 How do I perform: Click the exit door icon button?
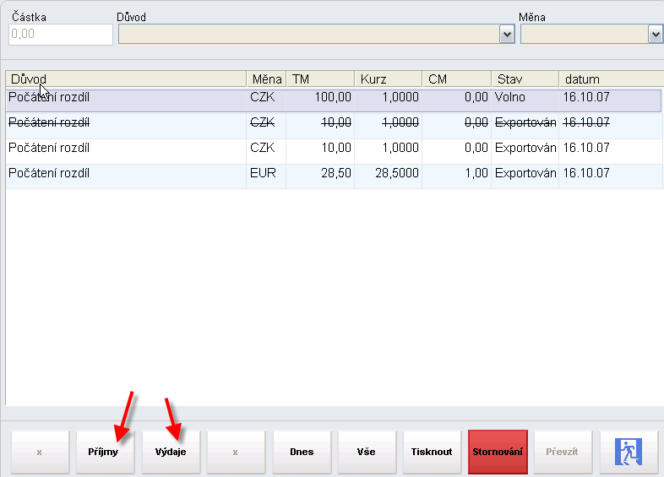(x=629, y=452)
